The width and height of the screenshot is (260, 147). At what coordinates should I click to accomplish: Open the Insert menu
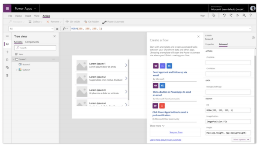point(28,16)
